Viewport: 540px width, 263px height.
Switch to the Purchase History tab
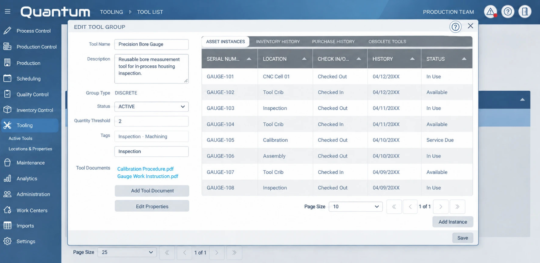pyautogui.click(x=333, y=41)
